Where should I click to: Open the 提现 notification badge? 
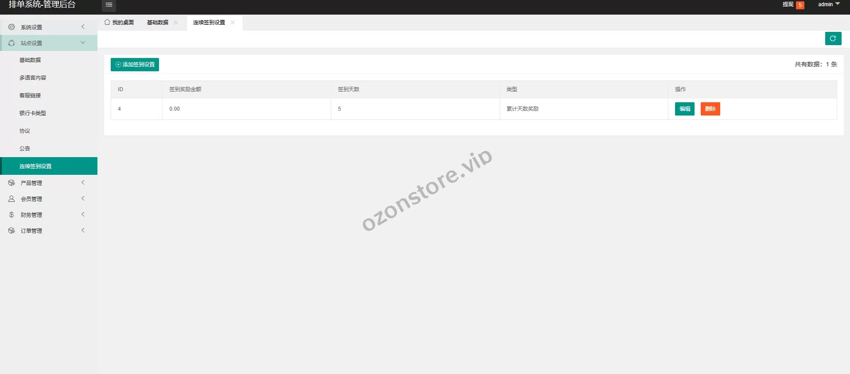pyautogui.click(x=800, y=5)
